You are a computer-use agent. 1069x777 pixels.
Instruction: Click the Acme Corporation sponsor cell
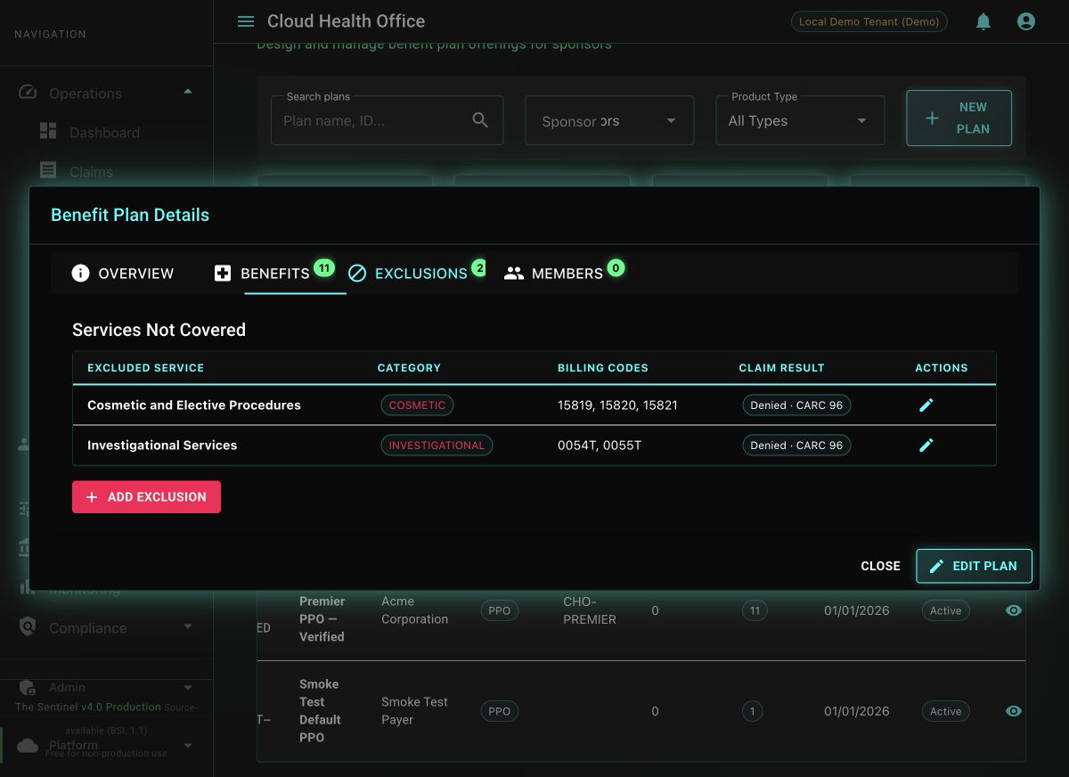click(415, 610)
